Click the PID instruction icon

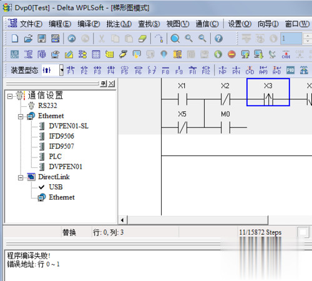tap(290, 70)
